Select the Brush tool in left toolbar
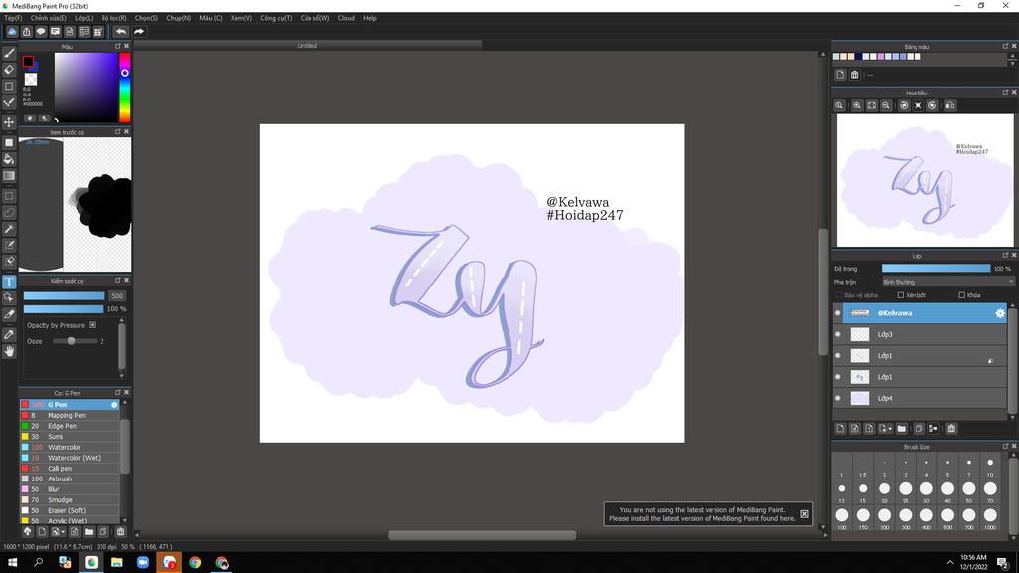Screen dimensions: 1019x573 pos(9,53)
